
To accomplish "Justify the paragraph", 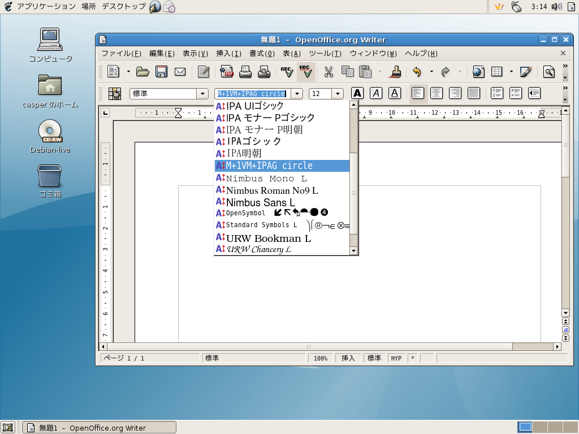I will coord(474,93).
